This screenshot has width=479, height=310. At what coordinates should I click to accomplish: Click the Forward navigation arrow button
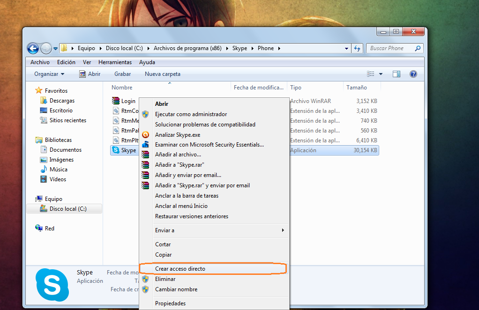[46, 48]
